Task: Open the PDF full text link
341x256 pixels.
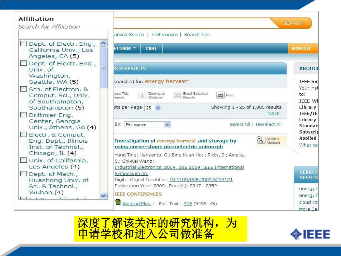Action: [x=188, y=204]
